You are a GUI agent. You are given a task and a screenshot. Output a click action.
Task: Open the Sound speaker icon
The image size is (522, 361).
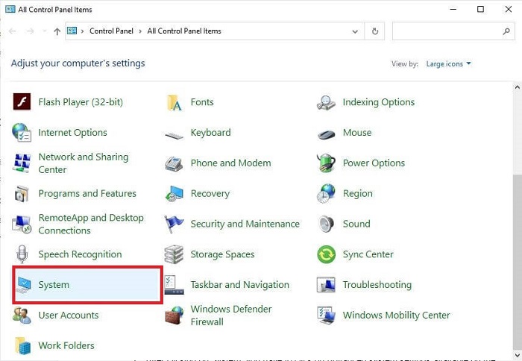[x=326, y=224]
